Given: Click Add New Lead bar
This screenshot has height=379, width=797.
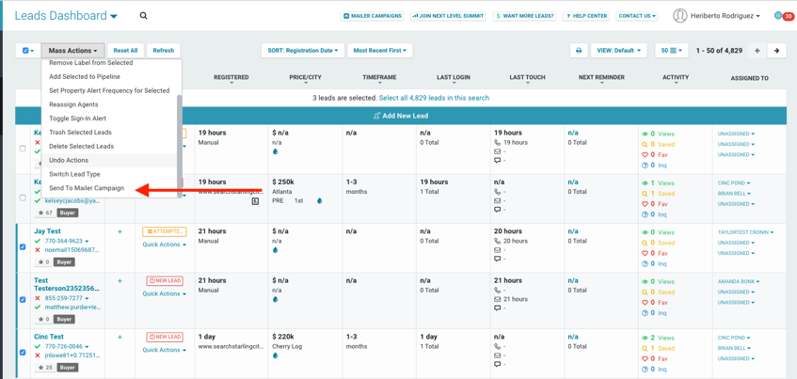Looking at the screenshot, I should (x=401, y=116).
